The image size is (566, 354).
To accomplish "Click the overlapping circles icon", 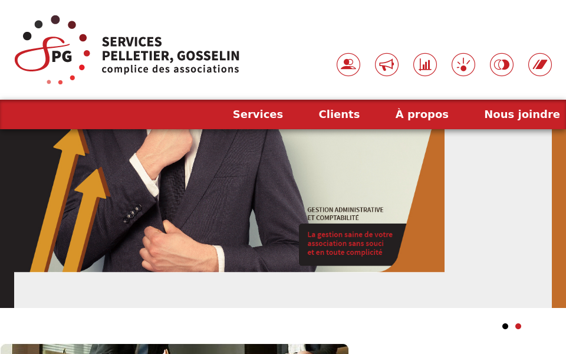I will 501,65.
